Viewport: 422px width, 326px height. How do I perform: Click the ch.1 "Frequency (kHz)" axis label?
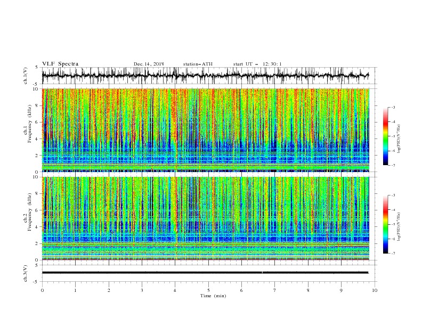tap(29, 124)
